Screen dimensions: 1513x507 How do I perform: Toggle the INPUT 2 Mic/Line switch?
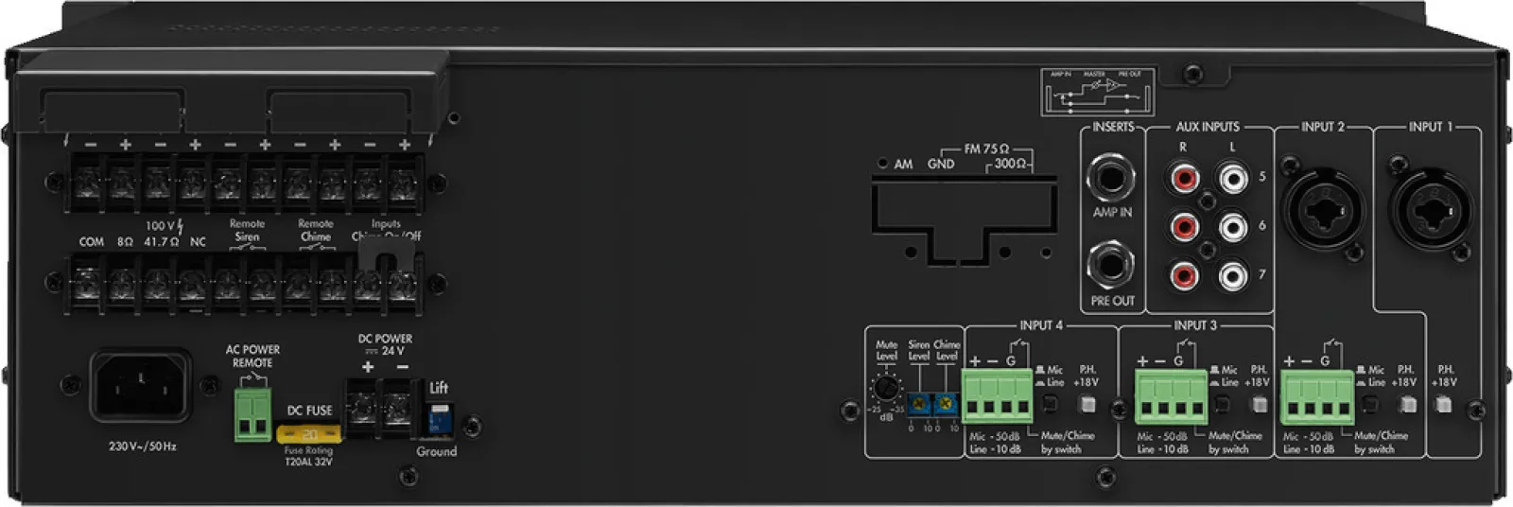(x=1370, y=405)
